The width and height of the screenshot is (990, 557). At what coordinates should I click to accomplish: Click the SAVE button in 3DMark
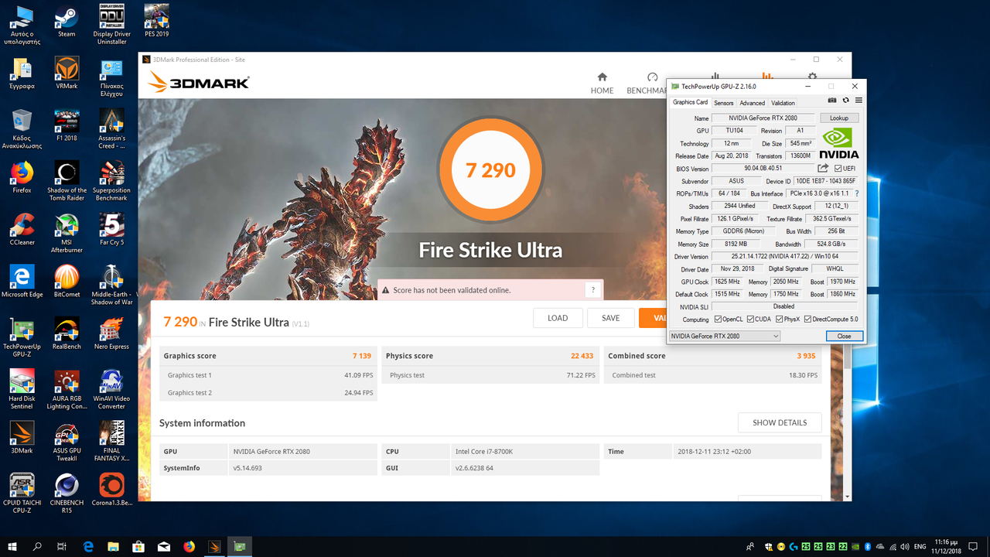pyautogui.click(x=610, y=318)
